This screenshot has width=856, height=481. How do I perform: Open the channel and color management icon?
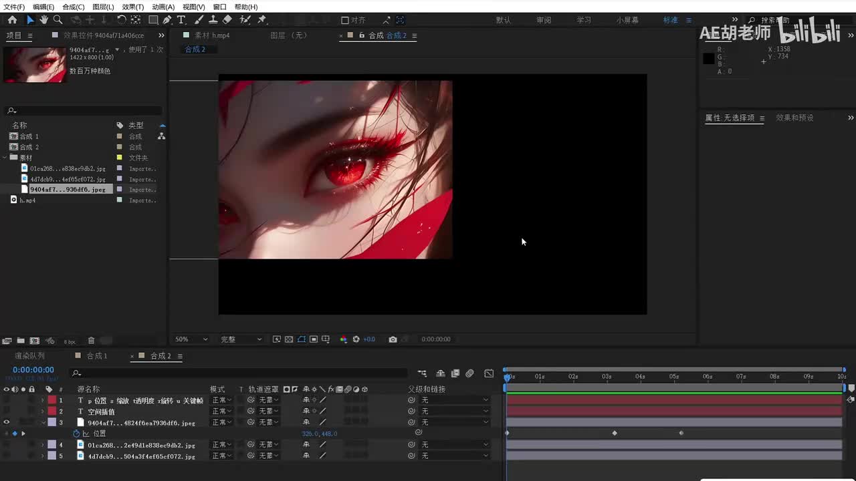[x=343, y=339]
